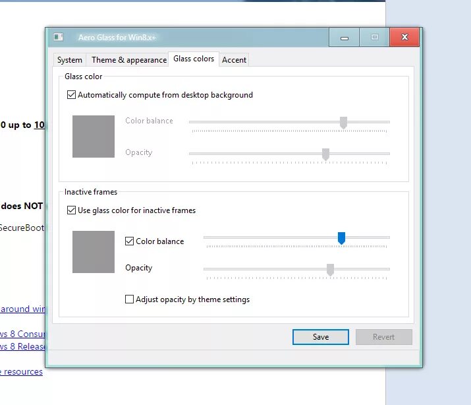Close the Aero Glass for Win8.x+ window

[x=404, y=38]
